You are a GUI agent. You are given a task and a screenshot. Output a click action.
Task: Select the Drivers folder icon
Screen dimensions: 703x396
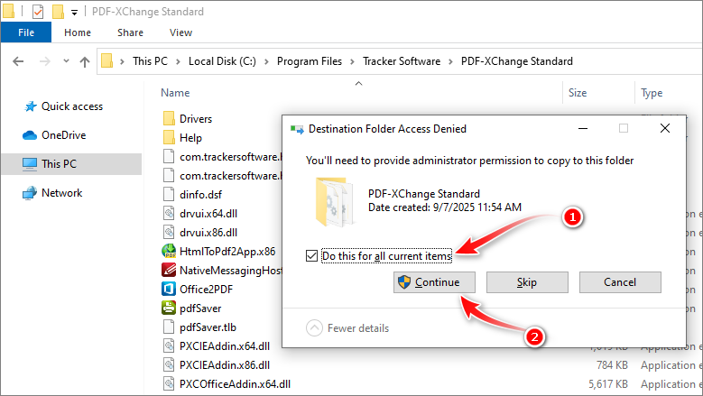click(x=169, y=119)
